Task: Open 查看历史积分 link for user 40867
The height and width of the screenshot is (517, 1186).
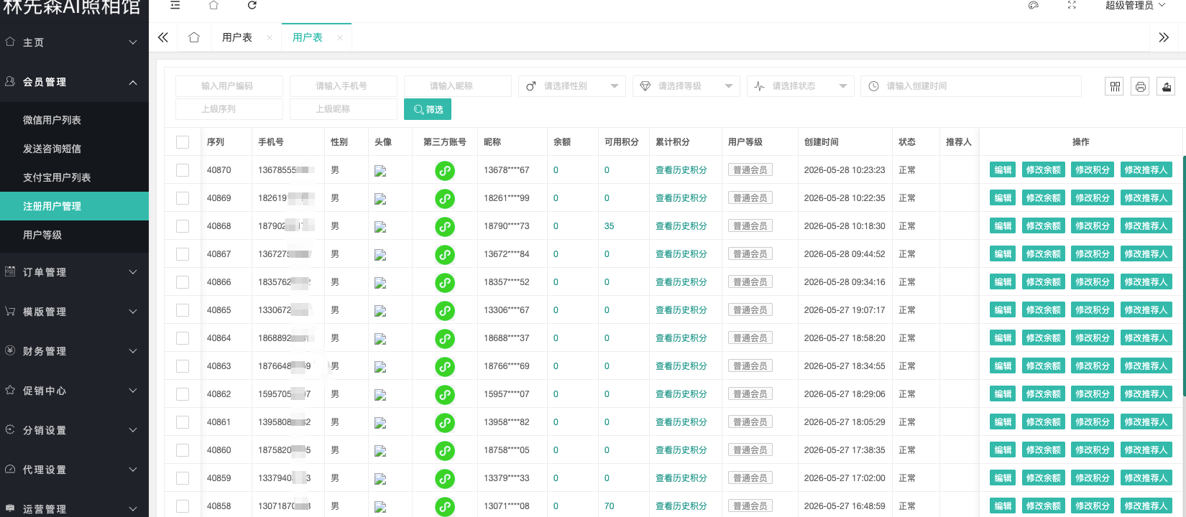Action: pyautogui.click(x=681, y=254)
